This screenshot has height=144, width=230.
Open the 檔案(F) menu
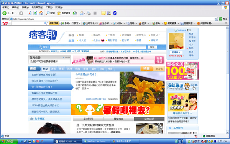[6, 7]
